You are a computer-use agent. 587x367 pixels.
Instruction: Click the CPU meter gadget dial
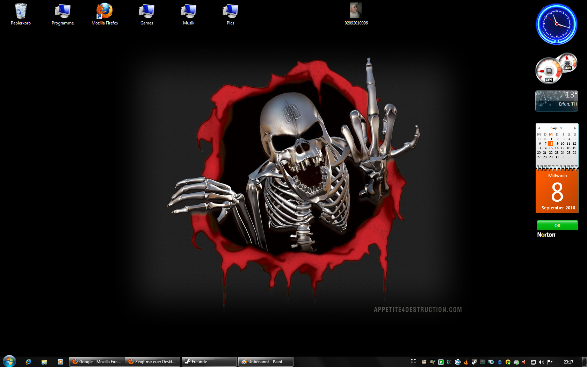pyautogui.click(x=549, y=71)
